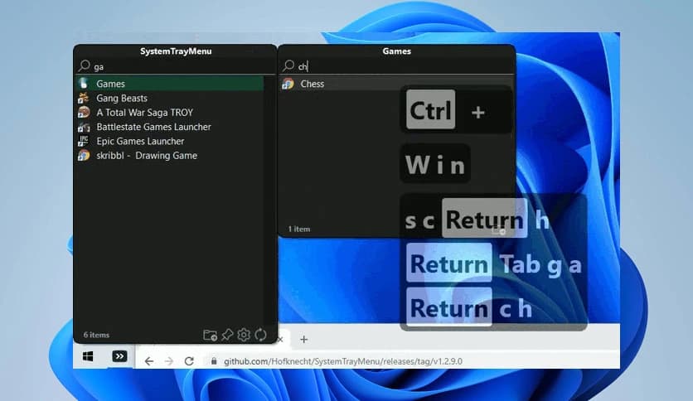Click the Games menu search magnifier icon
This screenshot has width=693, height=401.
tap(288, 65)
